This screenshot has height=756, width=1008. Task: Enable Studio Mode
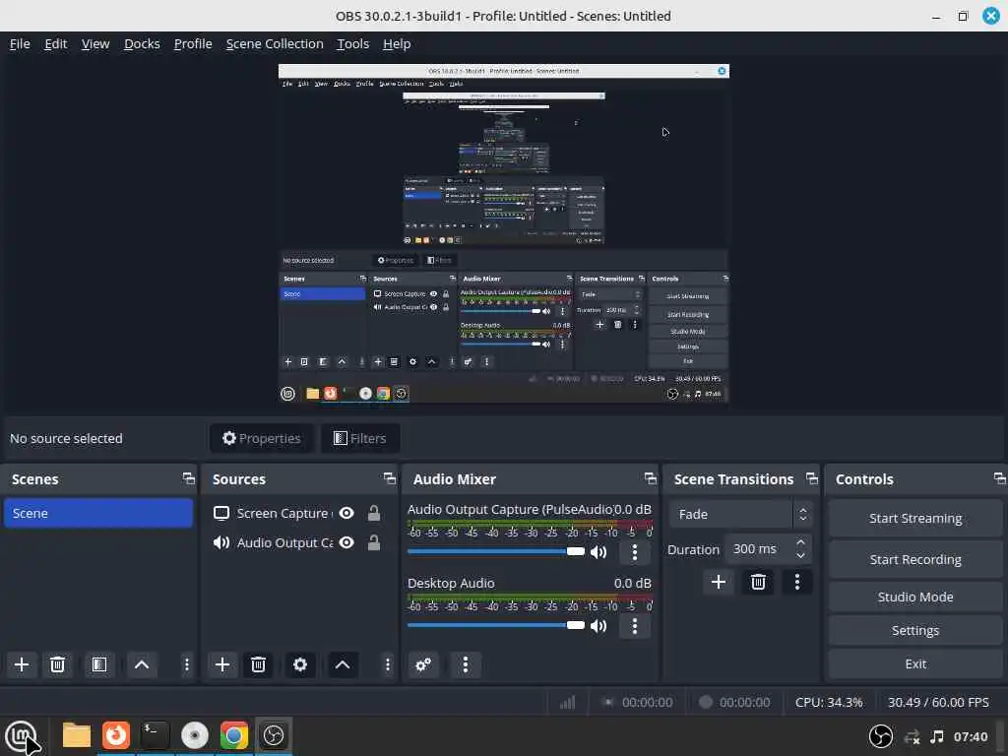click(x=914, y=597)
